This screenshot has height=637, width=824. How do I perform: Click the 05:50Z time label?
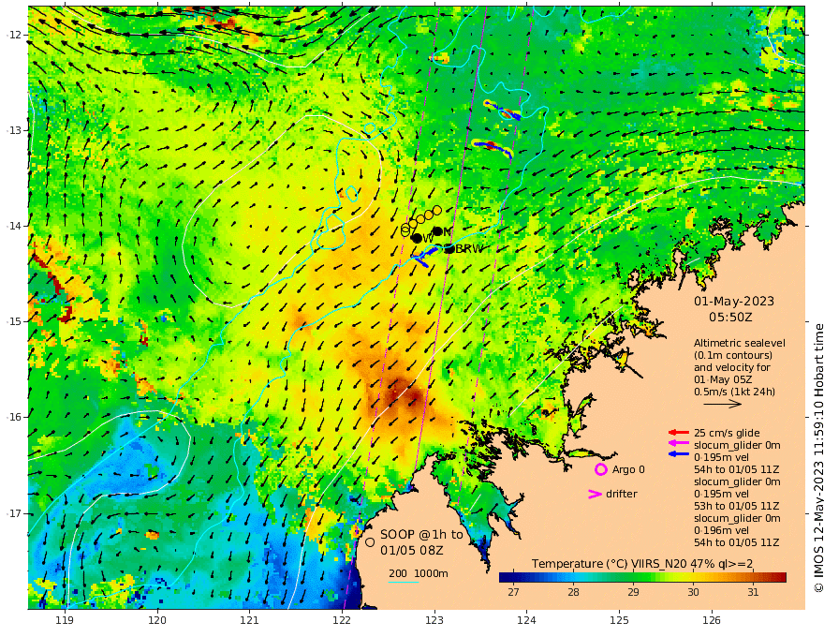click(x=730, y=317)
